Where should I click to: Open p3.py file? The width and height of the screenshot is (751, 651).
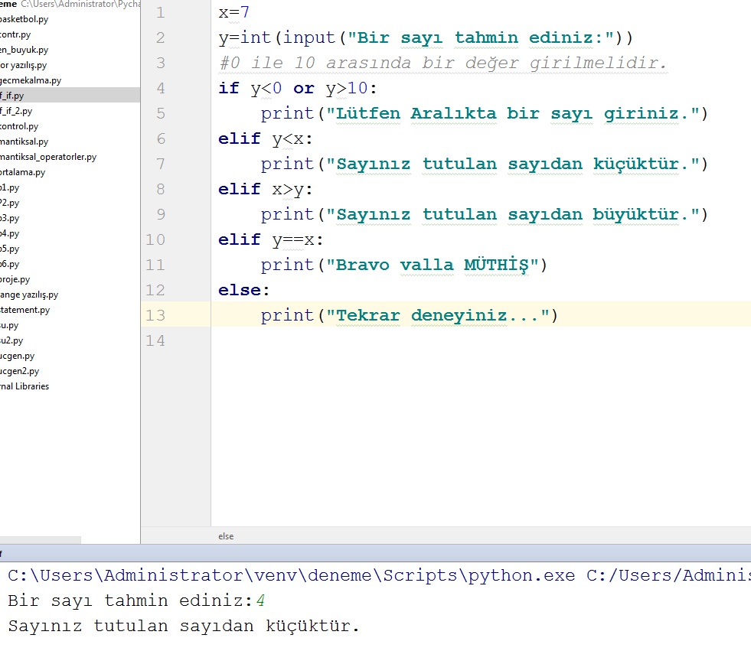(10, 218)
